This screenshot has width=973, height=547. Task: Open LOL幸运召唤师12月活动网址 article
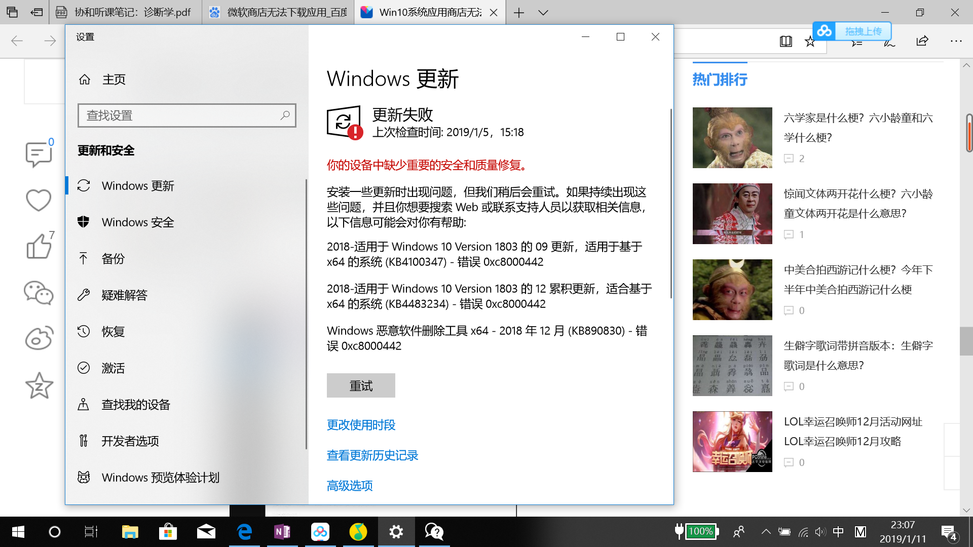pos(853,432)
